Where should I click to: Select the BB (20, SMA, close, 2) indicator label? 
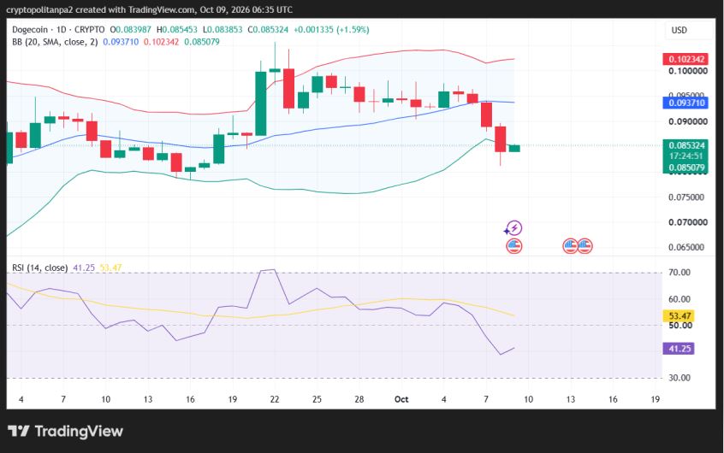(55, 42)
